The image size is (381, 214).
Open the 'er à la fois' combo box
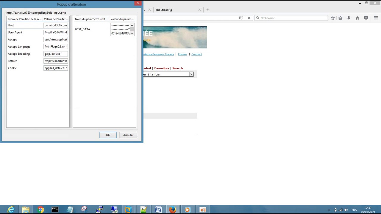tap(191, 74)
